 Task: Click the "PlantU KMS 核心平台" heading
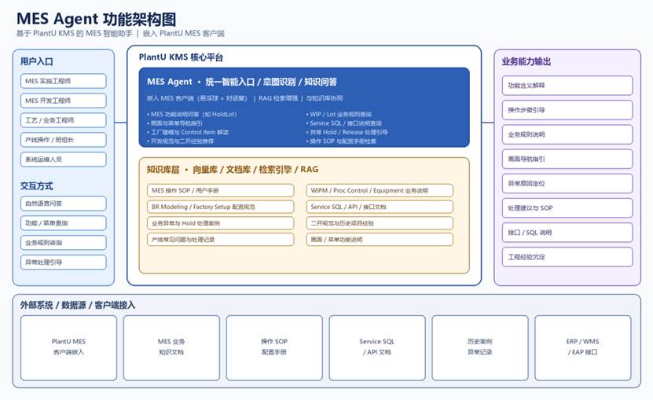pyautogui.click(x=181, y=57)
